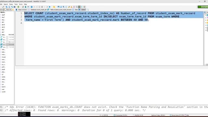Open the Edit menu
Image resolution: width=208 pixels, height=117 pixels.
[x=1, y=4]
